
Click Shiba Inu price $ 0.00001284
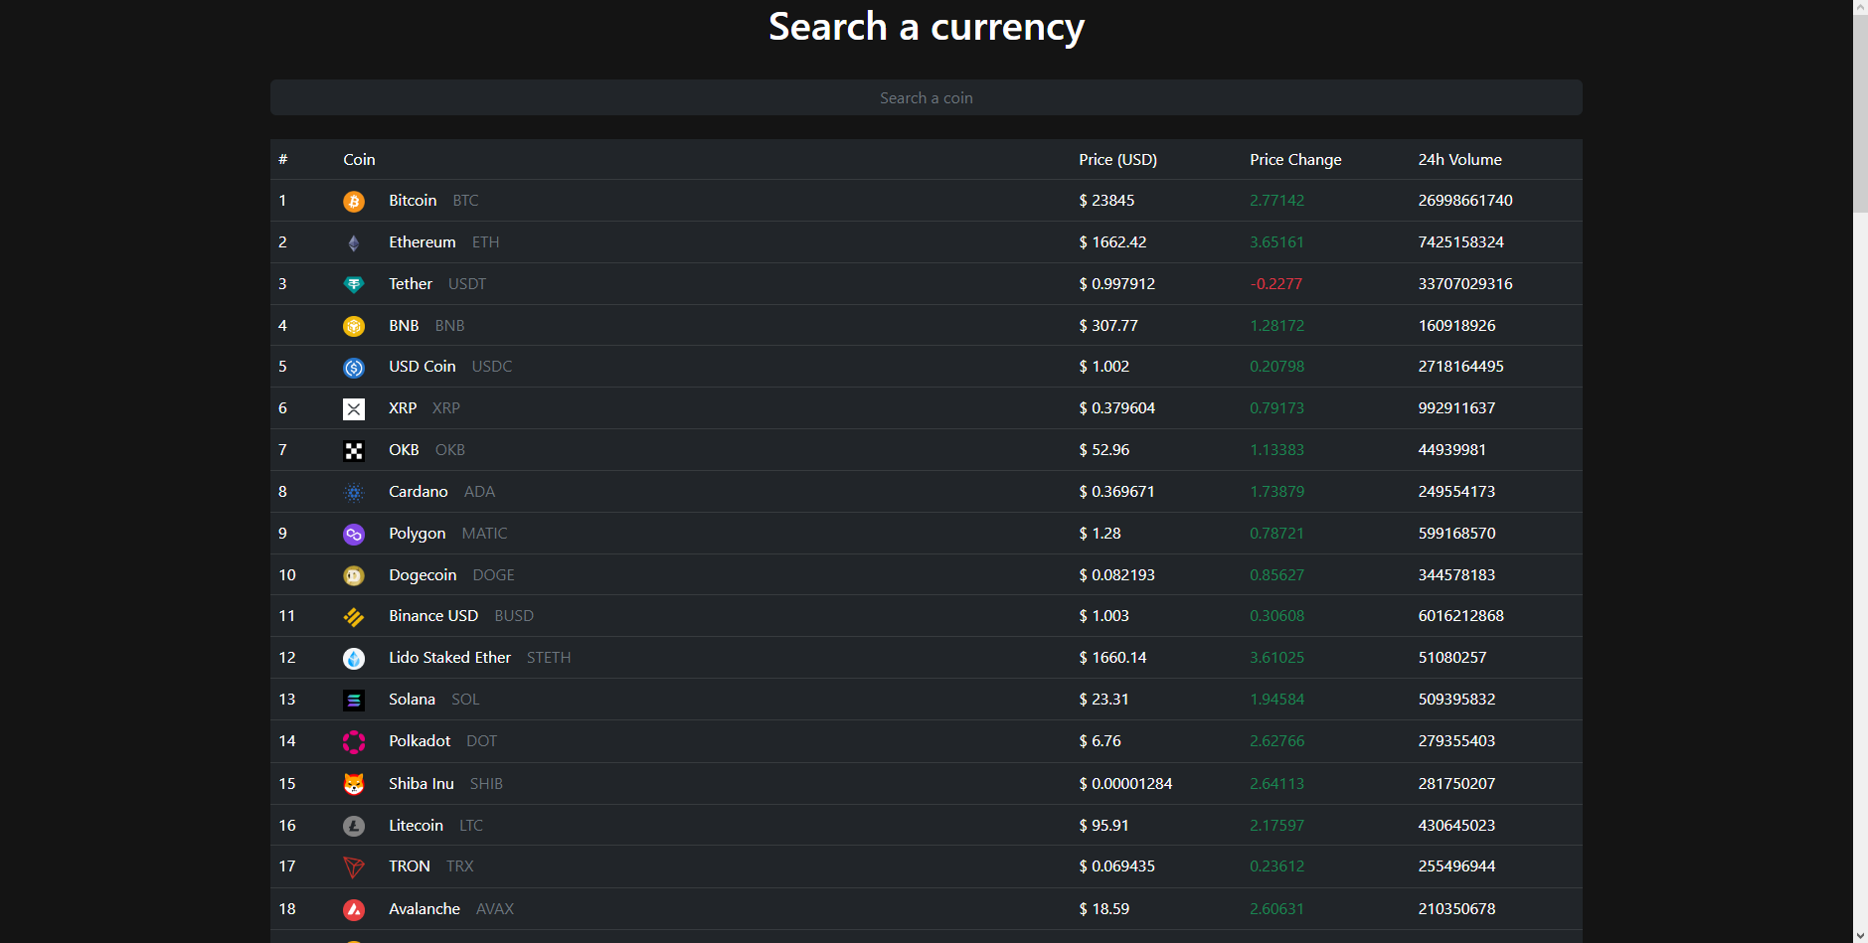[1125, 784]
